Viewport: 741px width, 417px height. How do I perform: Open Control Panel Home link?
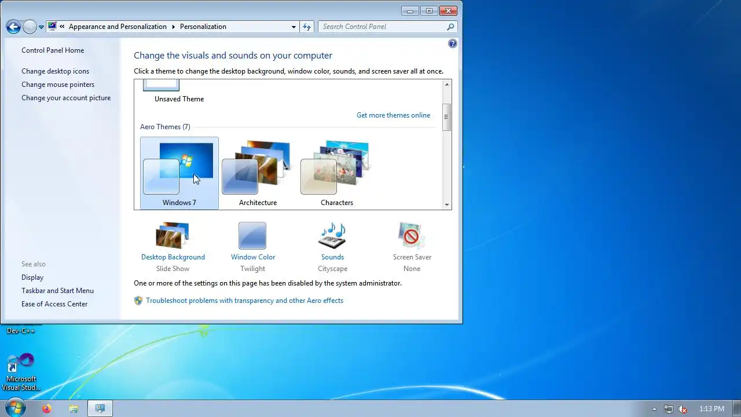[x=53, y=50]
